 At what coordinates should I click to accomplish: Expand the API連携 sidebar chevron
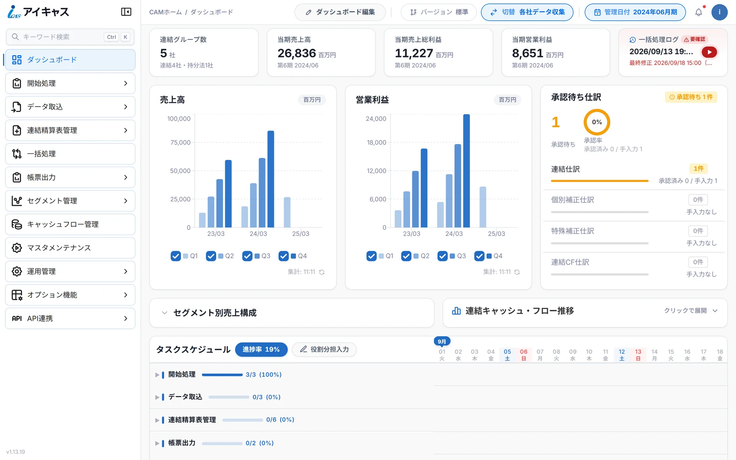tap(126, 319)
